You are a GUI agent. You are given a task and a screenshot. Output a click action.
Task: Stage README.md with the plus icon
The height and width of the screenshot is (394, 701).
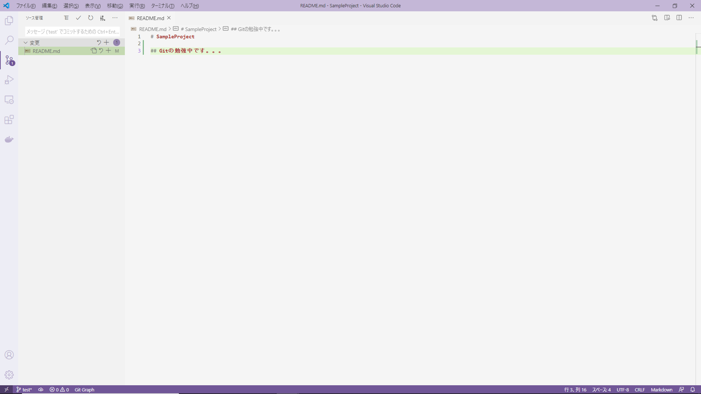108,51
